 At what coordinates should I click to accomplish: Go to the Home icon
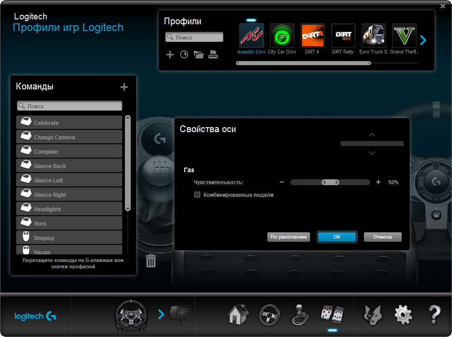(239, 315)
